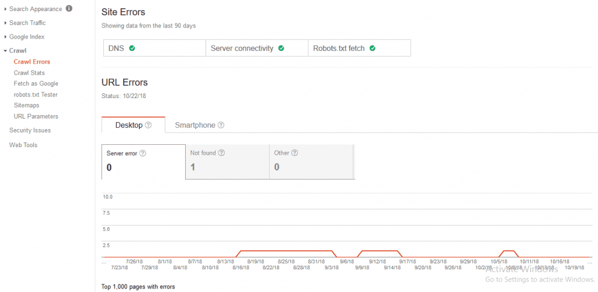Viewport: 598px width, 292px height.
Task: Click 'Status: 10/22/18' text
Action: (x=124, y=96)
